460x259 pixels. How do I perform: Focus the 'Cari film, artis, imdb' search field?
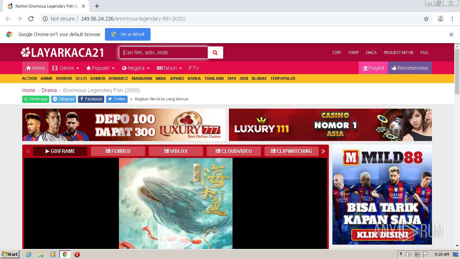click(164, 53)
